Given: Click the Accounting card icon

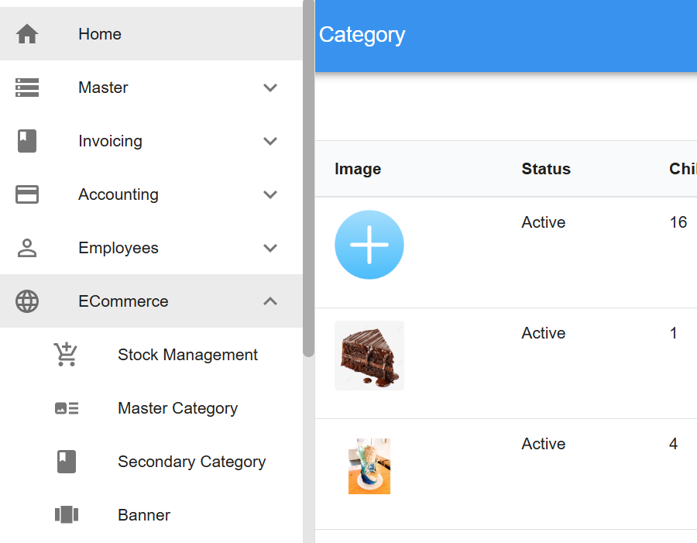Looking at the screenshot, I should (x=27, y=194).
